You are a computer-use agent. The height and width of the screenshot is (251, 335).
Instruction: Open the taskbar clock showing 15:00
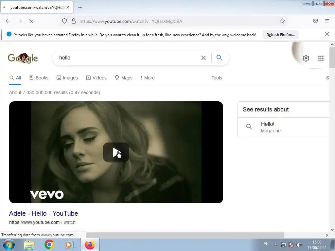[x=317, y=245]
